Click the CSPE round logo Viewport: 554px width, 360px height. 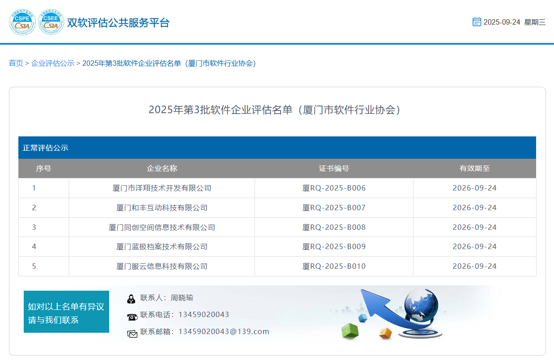coord(22,22)
